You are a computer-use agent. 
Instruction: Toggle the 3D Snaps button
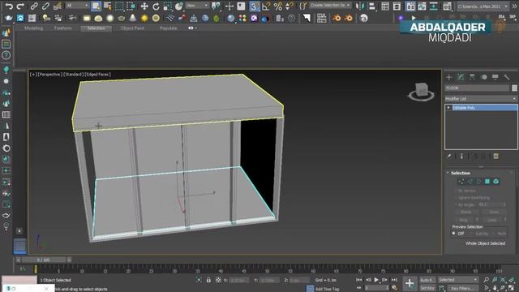[x=254, y=6]
